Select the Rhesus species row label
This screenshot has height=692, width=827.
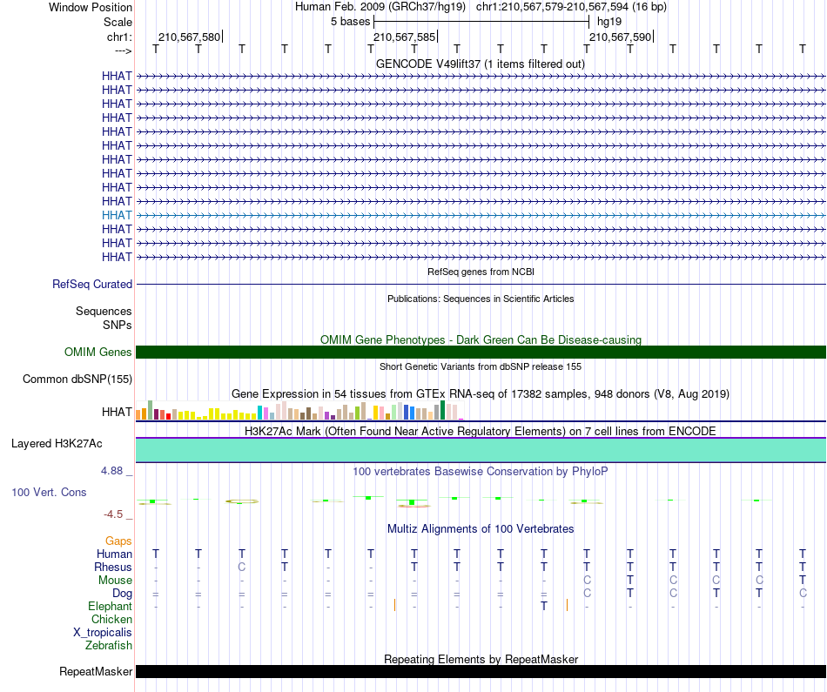click(113, 567)
